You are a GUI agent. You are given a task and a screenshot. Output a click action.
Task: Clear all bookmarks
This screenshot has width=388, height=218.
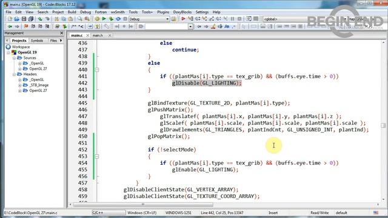(47, 27)
